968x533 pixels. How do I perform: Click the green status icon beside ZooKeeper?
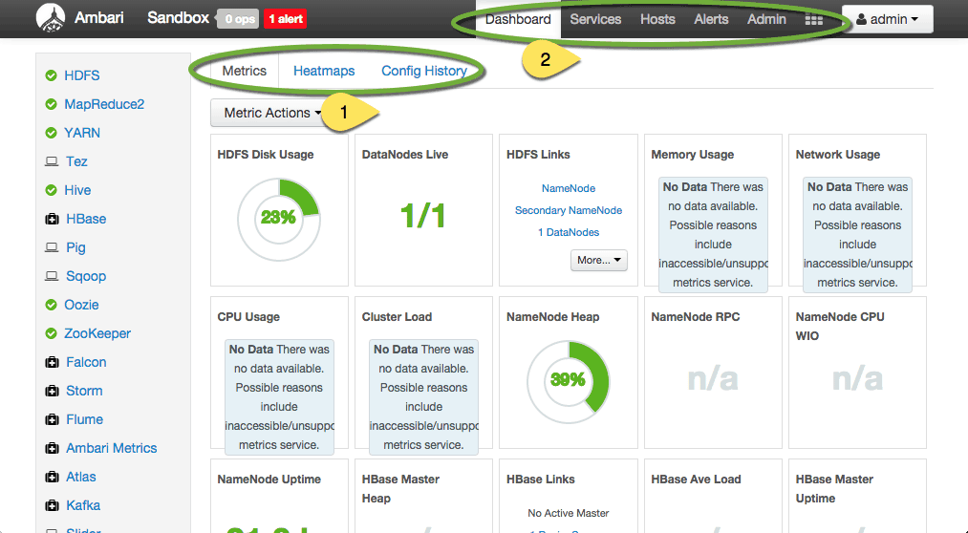(x=52, y=333)
